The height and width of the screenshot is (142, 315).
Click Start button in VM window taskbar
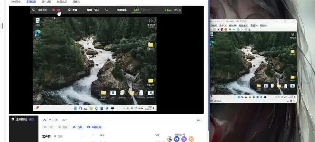238,97
